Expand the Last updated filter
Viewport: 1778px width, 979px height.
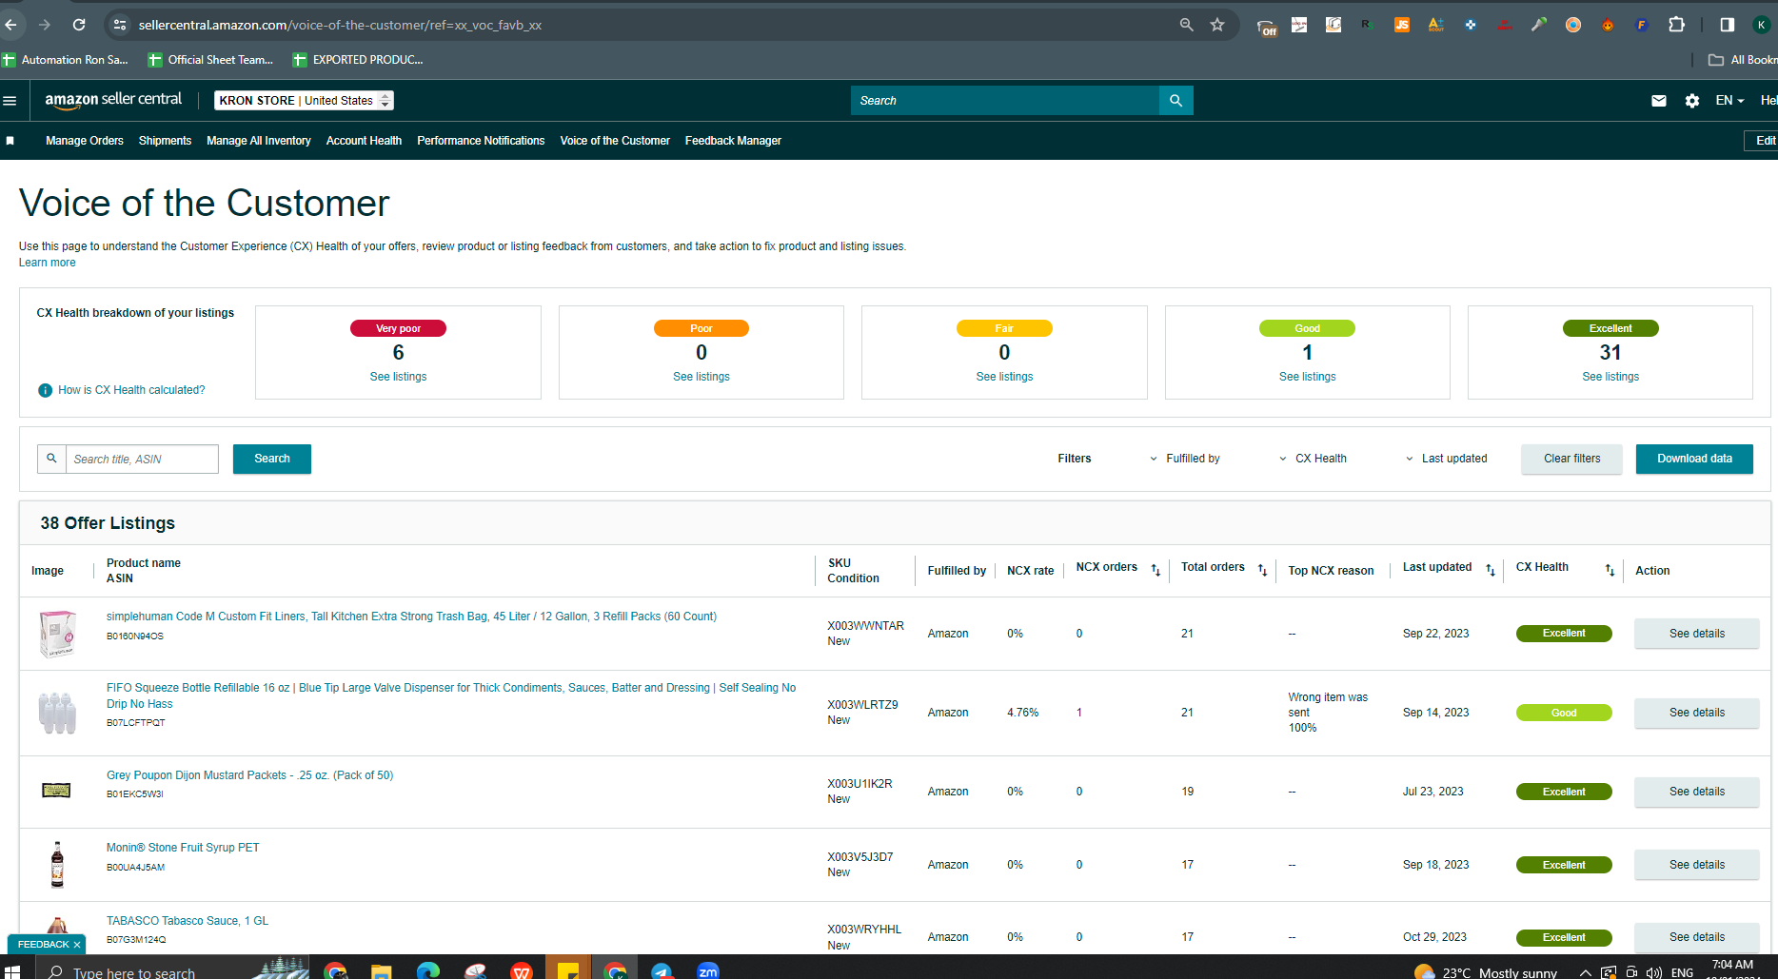point(1447,459)
